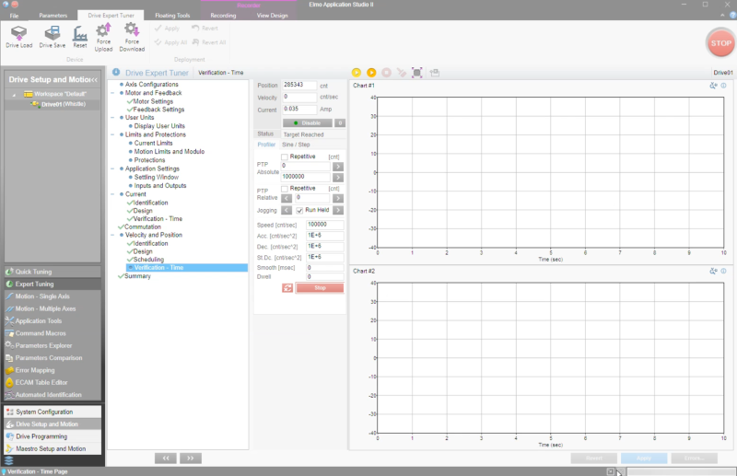Screen dimensions: 737x476
Task: Click the Drive Save icon
Action: 53,37
